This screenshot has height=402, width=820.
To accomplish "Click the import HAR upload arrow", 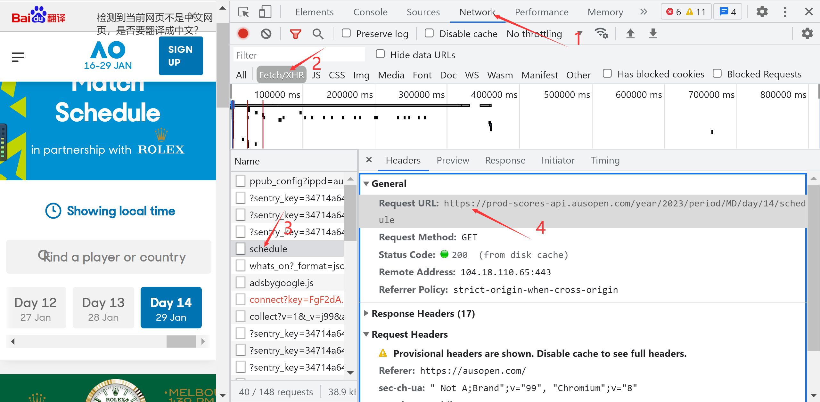I will point(630,34).
